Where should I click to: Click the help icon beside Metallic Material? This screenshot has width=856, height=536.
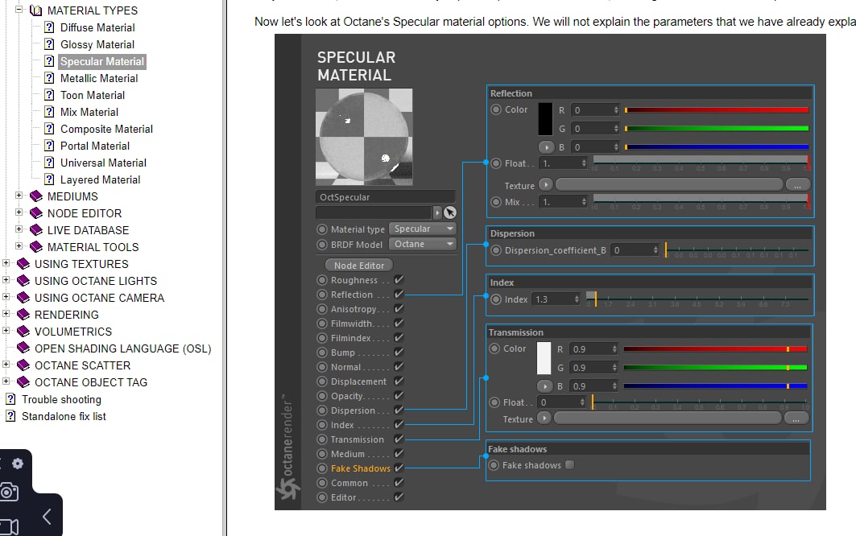pyautogui.click(x=49, y=78)
